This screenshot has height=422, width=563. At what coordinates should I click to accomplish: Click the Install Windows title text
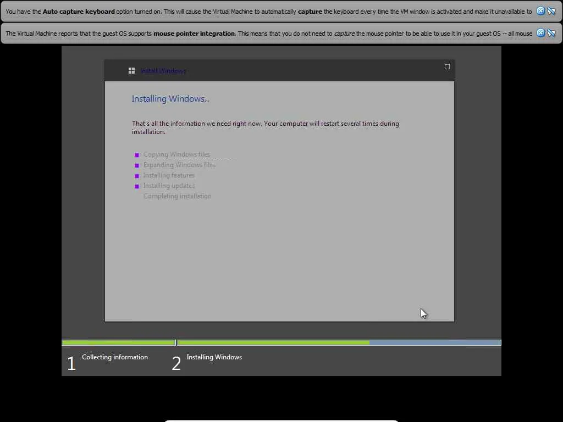tap(163, 71)
